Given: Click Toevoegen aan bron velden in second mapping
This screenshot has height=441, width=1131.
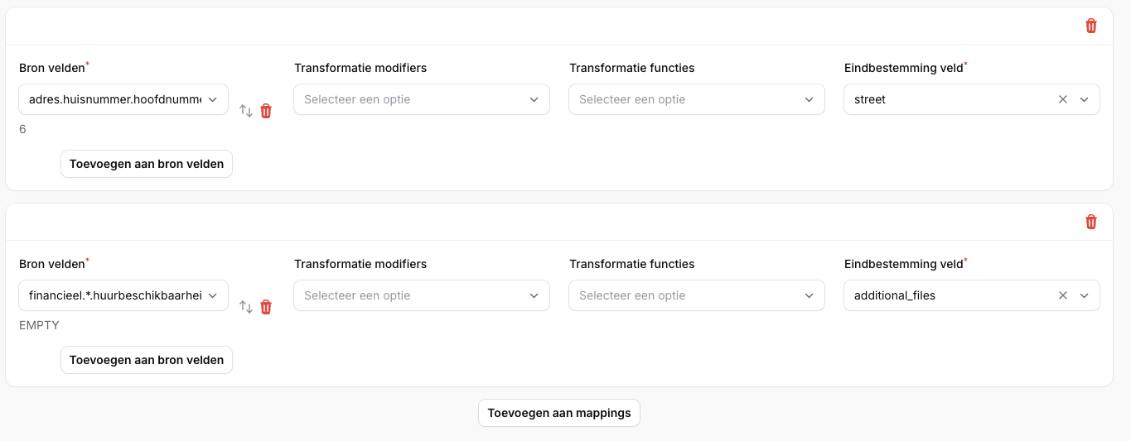Looking at the screenshot, I should pos(147,360).
